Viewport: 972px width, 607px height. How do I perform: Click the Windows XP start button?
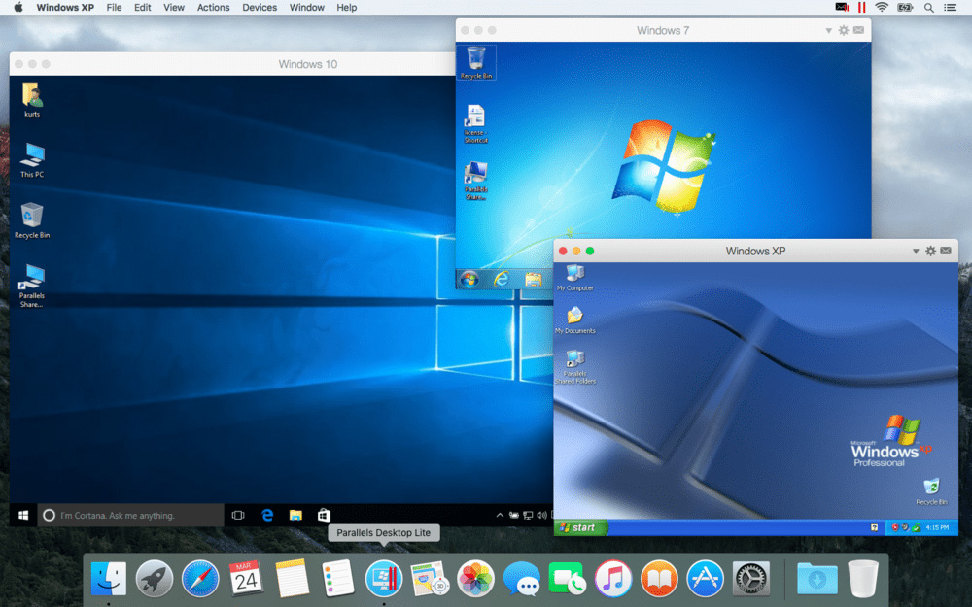tap(580, 527)
